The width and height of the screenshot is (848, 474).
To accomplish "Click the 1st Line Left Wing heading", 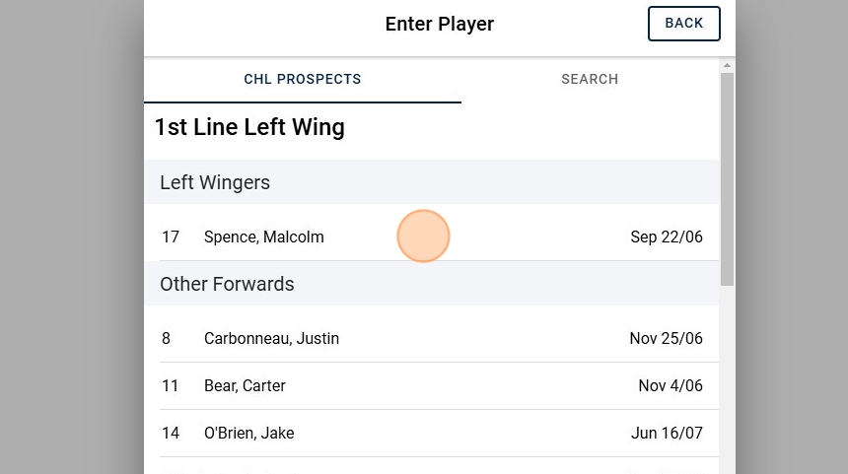I will (249, 127).
